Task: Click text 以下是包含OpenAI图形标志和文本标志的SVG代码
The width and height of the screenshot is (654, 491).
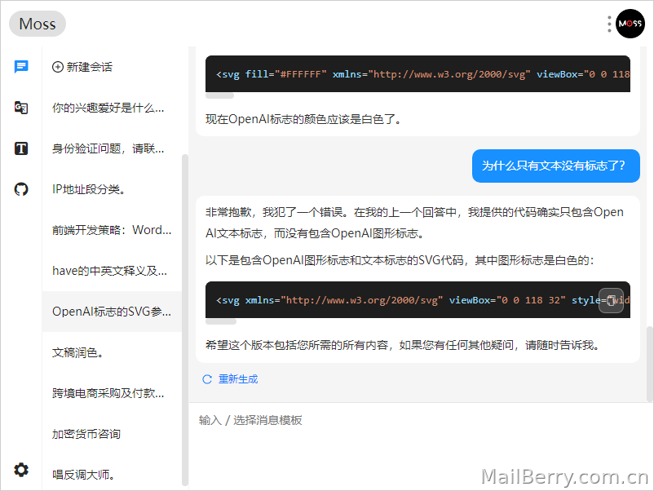Action: (x=400, y=260)
